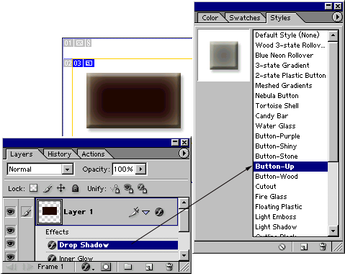Collapse Layer 1 effects triangle

[145, 212]
